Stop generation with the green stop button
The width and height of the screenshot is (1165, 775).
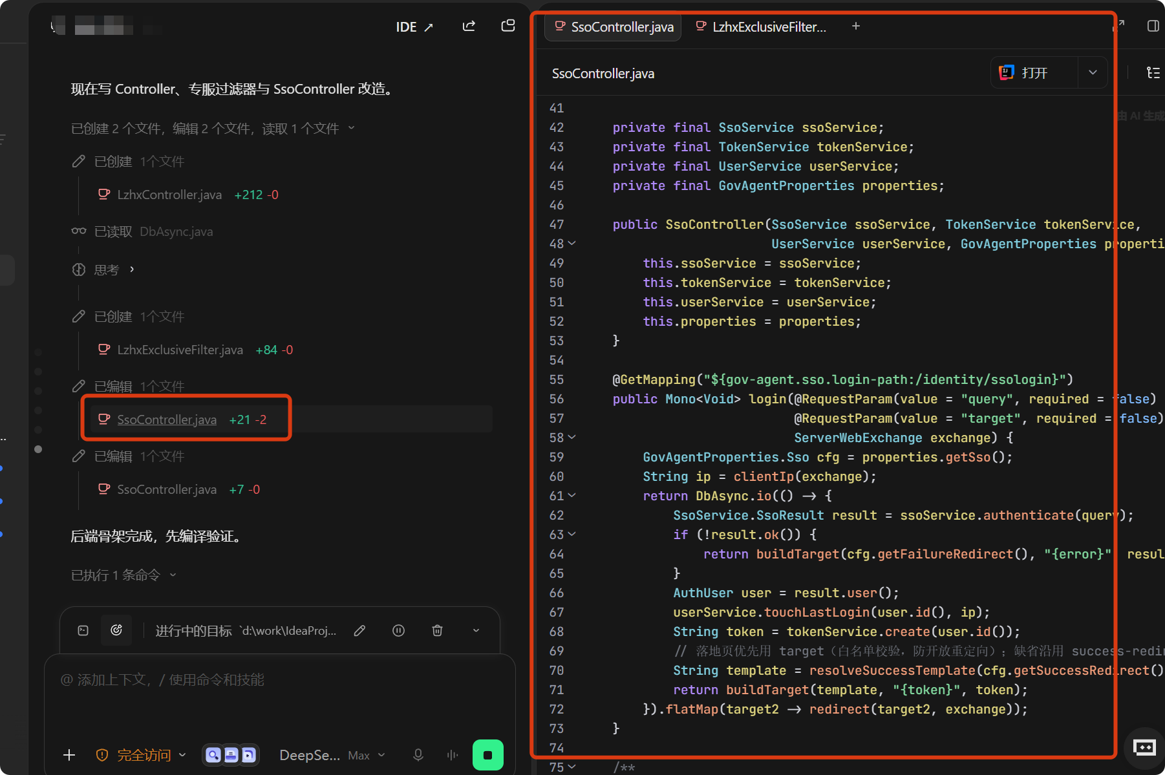pyautogui.click(x=488, y=755)
